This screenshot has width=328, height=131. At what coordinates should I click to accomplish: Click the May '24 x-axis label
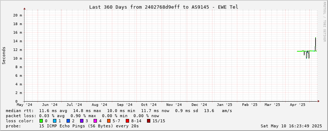pyautogui.click(x=24, y=104)
